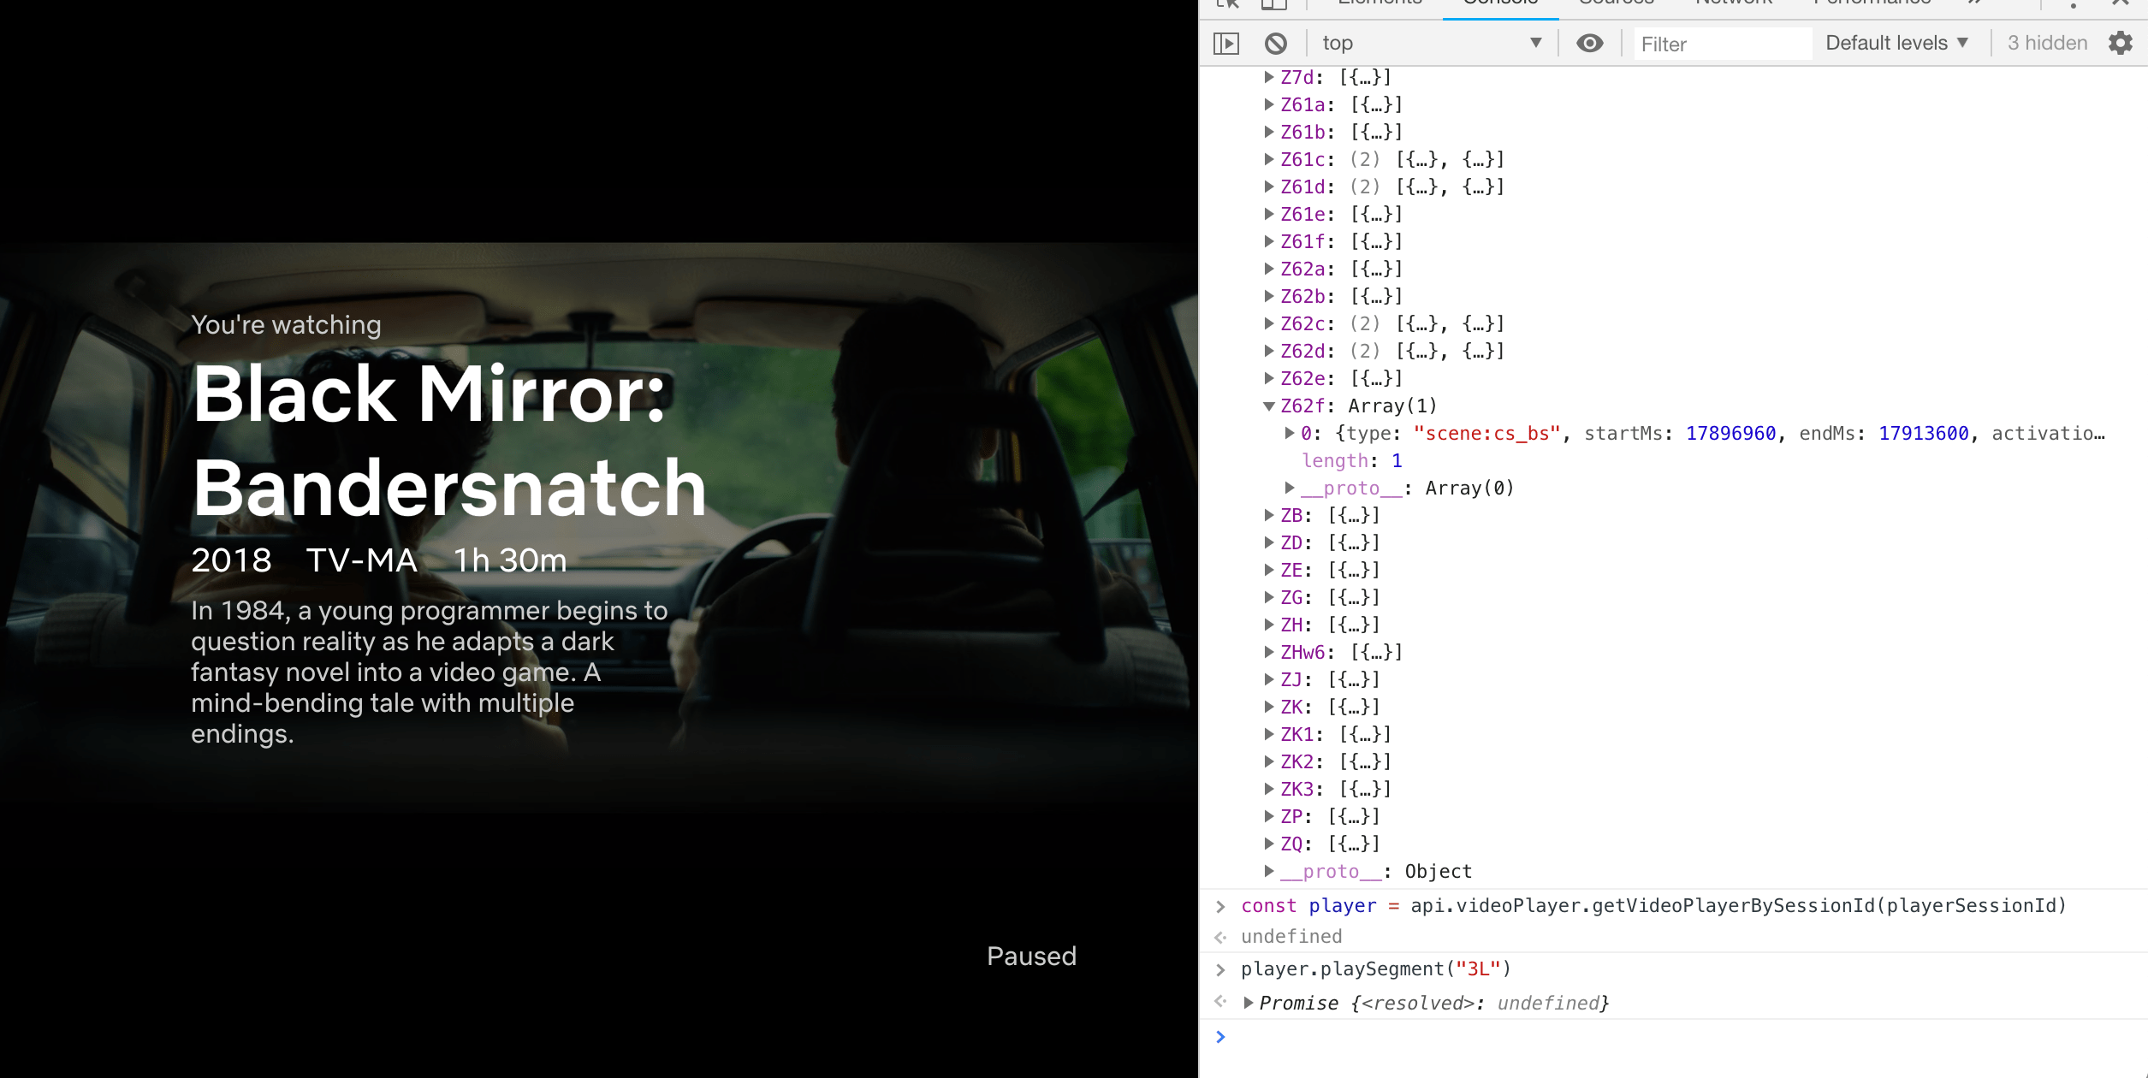
Task: Expand the ZP array entry
Action: (x=1269, y=816)
